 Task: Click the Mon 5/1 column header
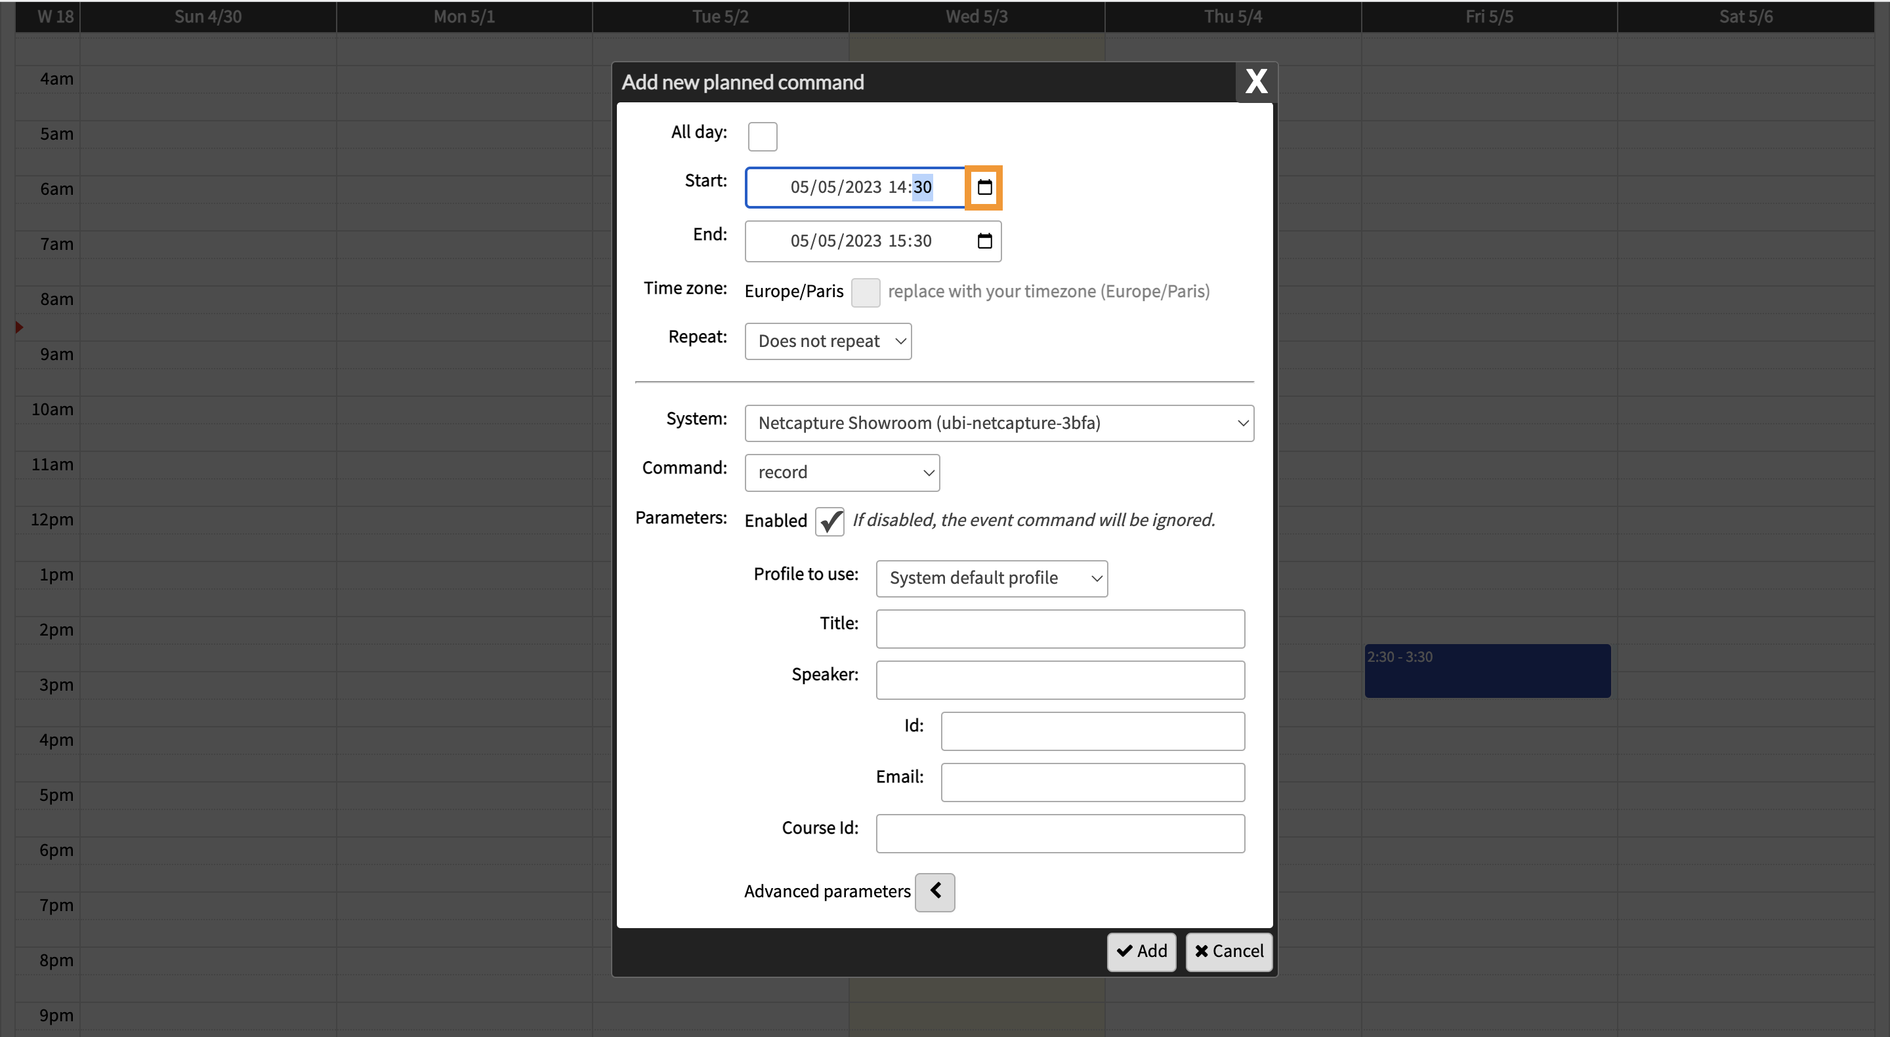(x=464, y=17)
